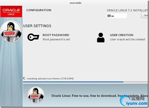Open the User Creation person icon
The image size is (149, 108).
pos(101,37)
